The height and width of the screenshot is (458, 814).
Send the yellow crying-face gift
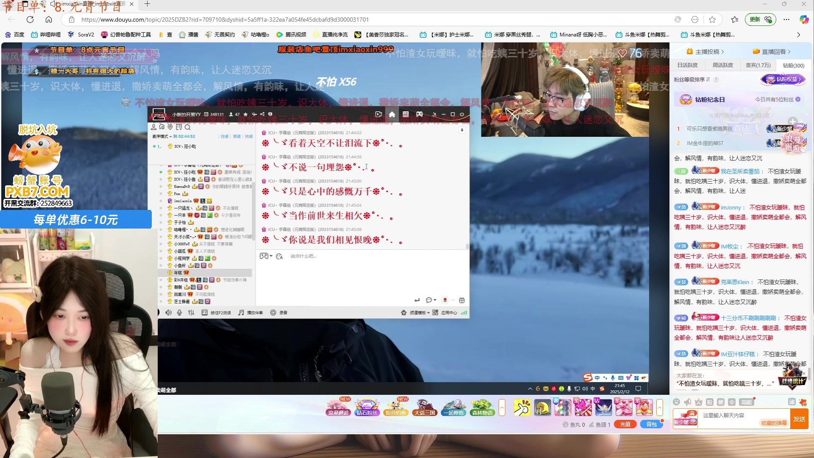(542, 408)
